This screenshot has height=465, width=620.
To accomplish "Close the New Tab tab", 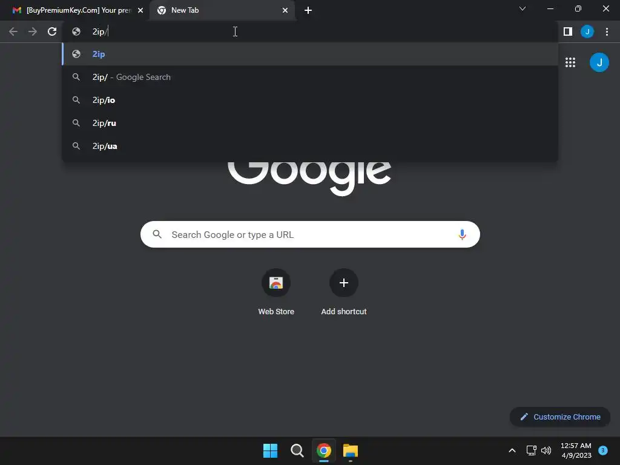I will pyautogui.click(x=285, y=10).
